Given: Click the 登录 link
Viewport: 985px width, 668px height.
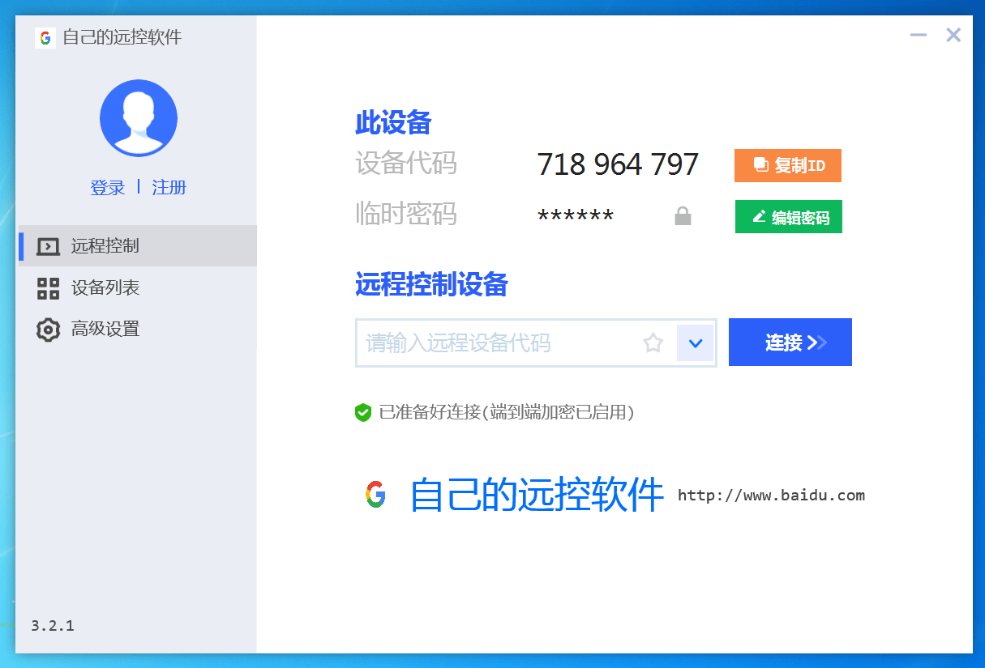Looking at the screenshot, I should point(108,188).
